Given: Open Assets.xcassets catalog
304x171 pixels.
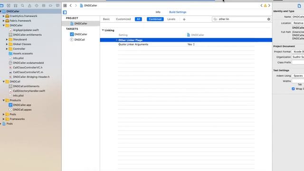Looking at the screenshot, I should point(23,54).
